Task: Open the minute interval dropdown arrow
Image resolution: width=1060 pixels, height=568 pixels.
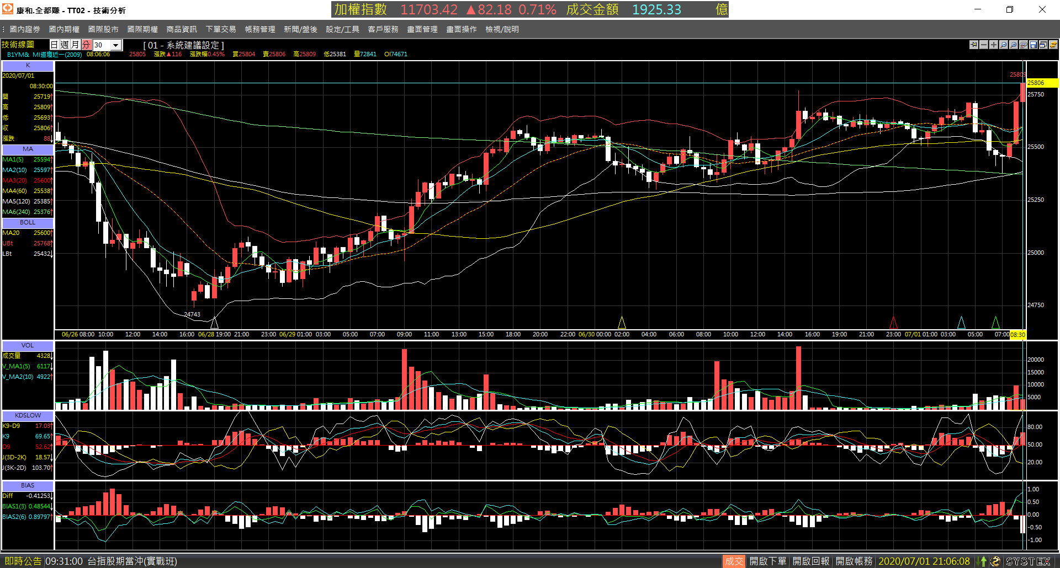Action: [x=116, y=45]
